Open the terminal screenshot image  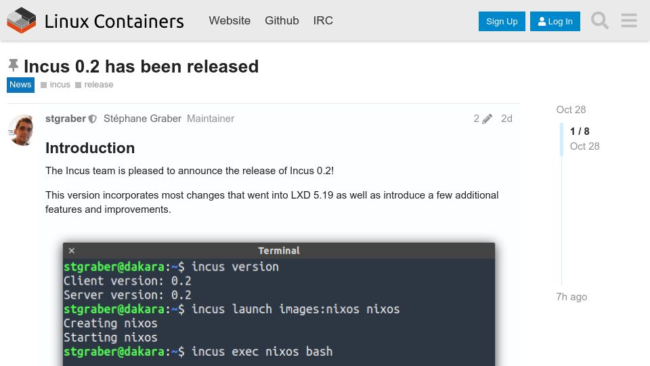pos(279,304)
